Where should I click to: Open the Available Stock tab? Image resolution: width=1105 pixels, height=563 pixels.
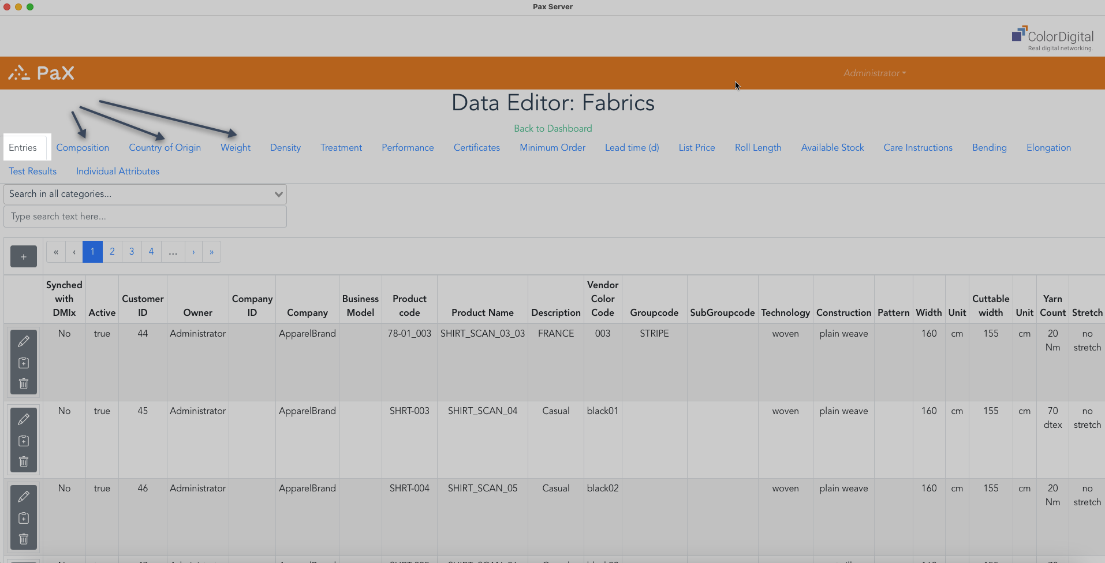[x=833, y=148]
